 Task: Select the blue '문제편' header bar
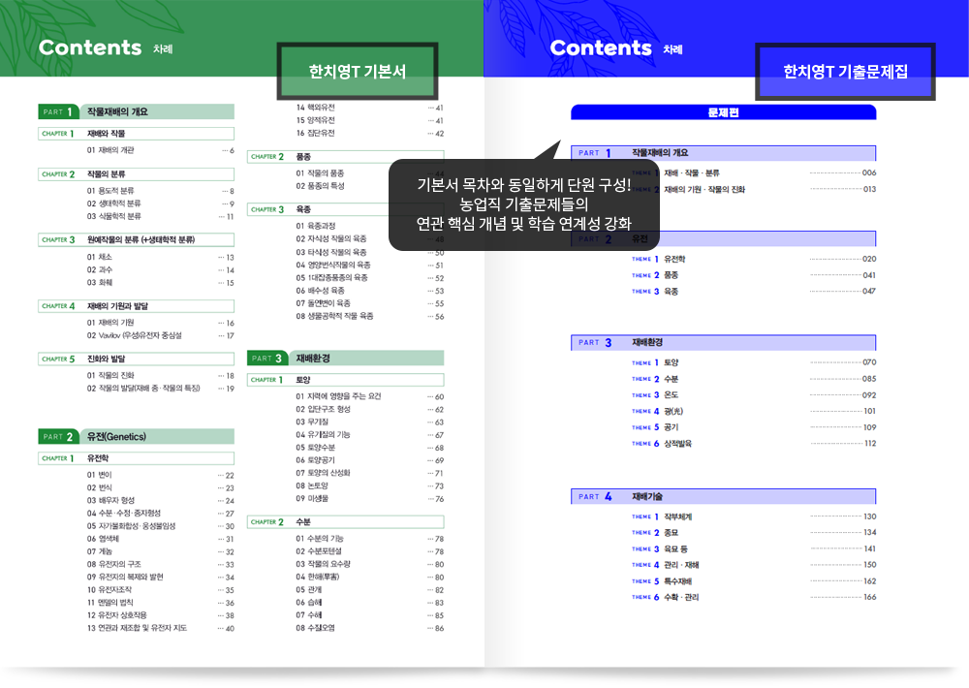pos(723,112)
